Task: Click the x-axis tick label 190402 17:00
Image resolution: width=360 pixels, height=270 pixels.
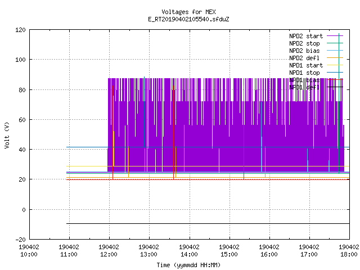Action: coord(309,251)
